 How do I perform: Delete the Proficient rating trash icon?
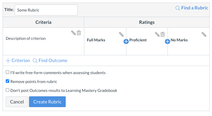163,34
